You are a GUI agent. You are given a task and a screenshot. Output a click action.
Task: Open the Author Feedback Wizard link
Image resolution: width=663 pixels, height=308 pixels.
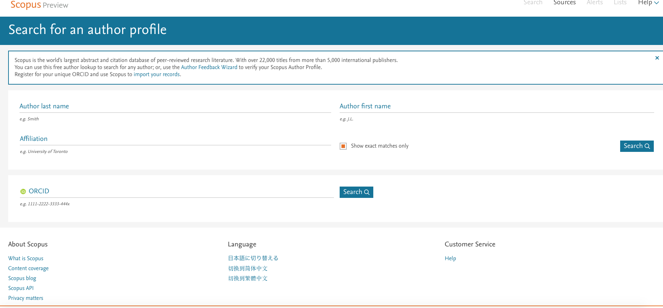point(209,67)
